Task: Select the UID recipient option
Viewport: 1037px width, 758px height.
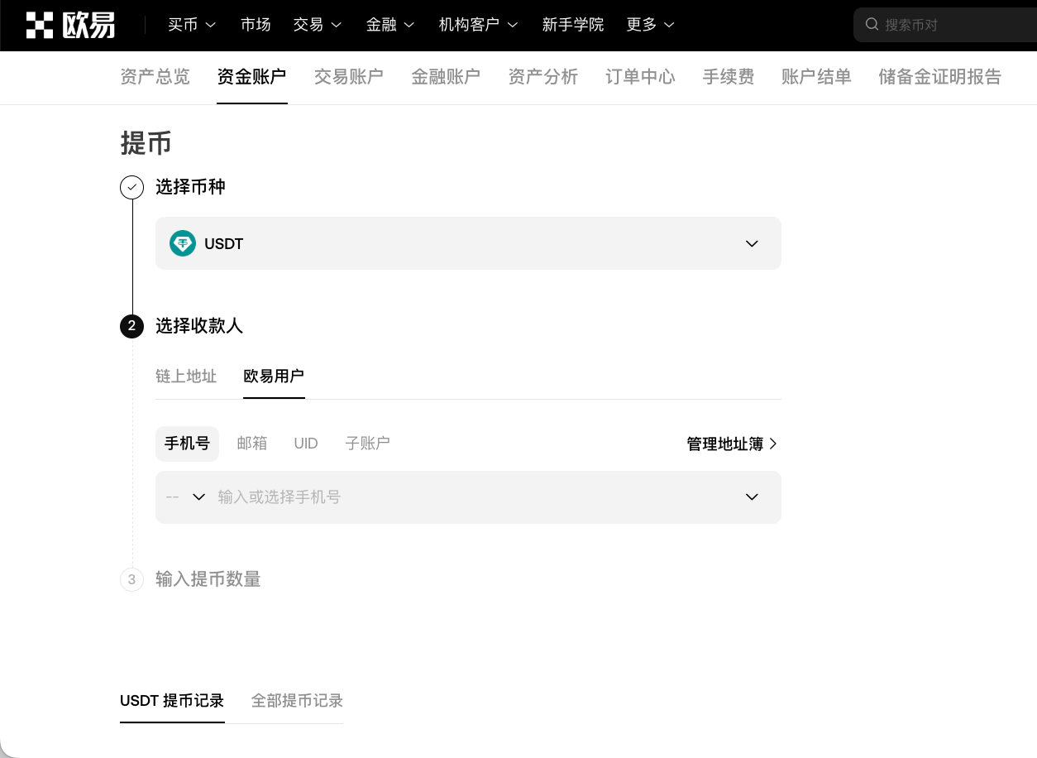Action: coord(305,443)
